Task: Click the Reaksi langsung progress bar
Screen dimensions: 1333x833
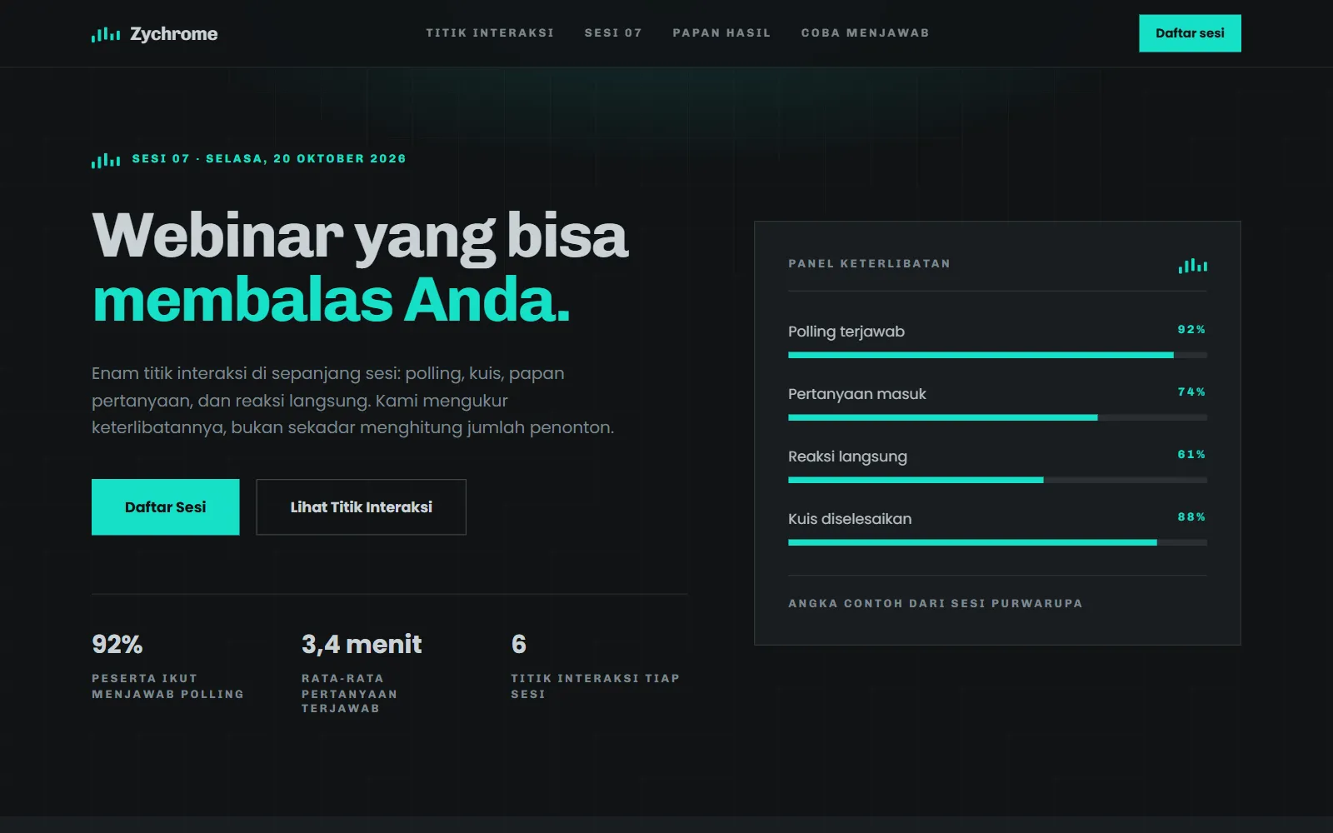Action: [x=997, y=480]
